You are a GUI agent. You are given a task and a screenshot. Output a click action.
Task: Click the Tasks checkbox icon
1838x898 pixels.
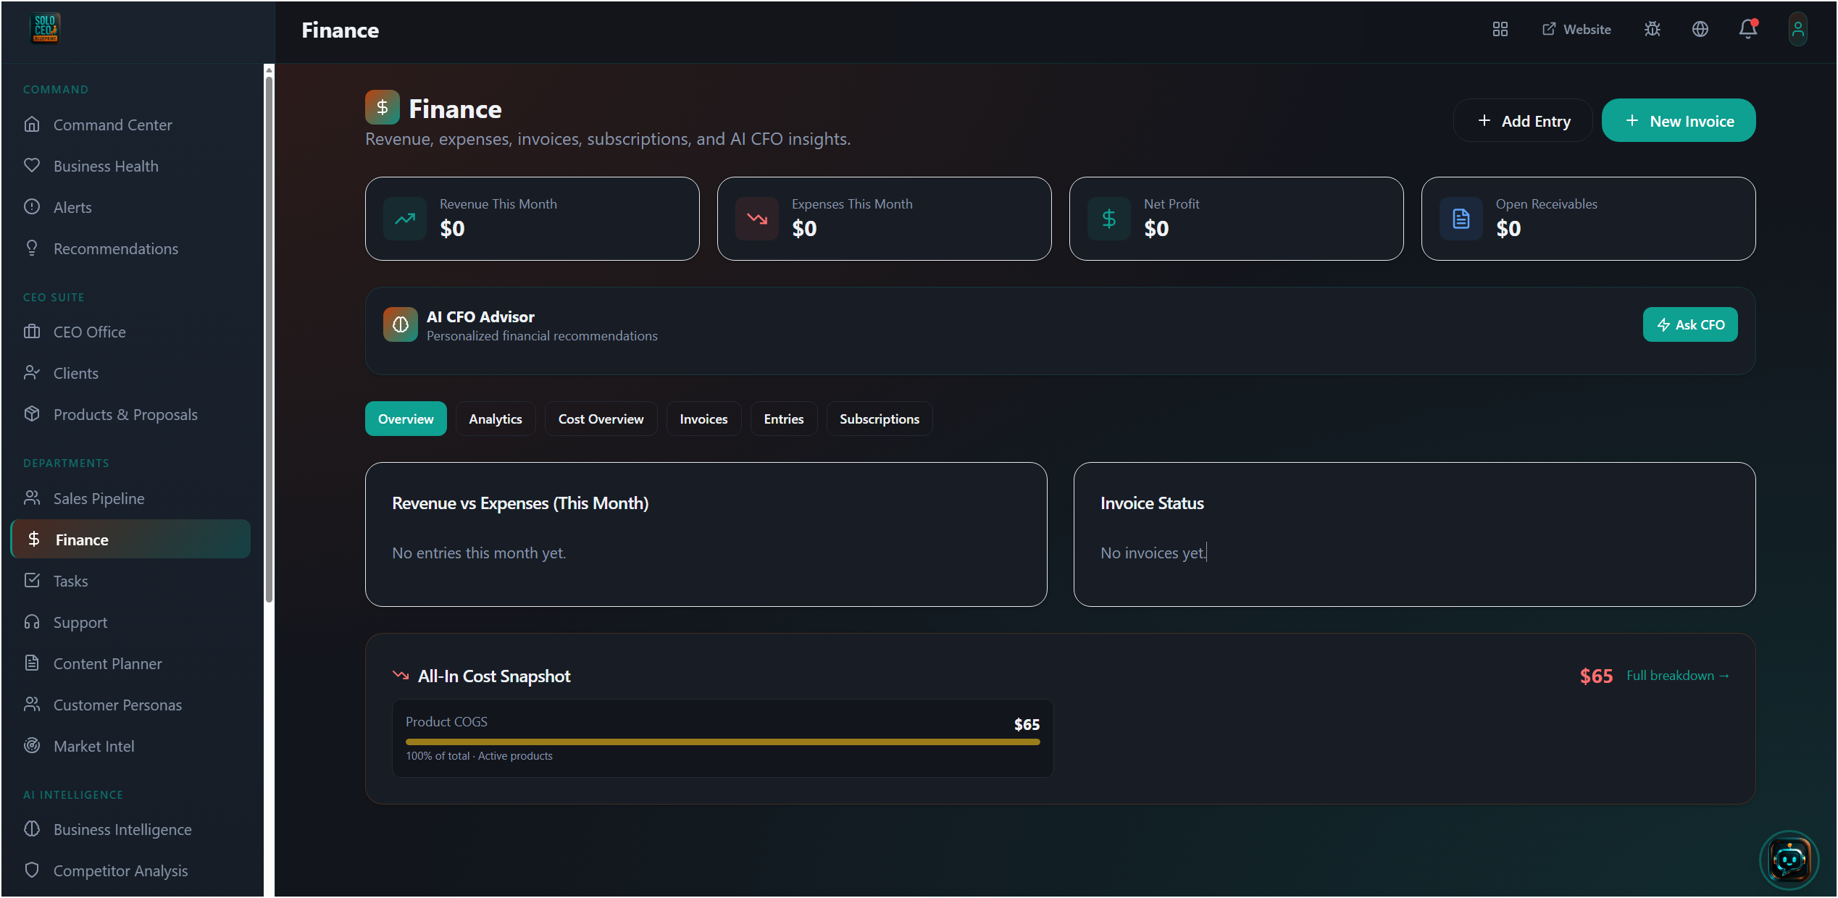[x=32, y=581]
